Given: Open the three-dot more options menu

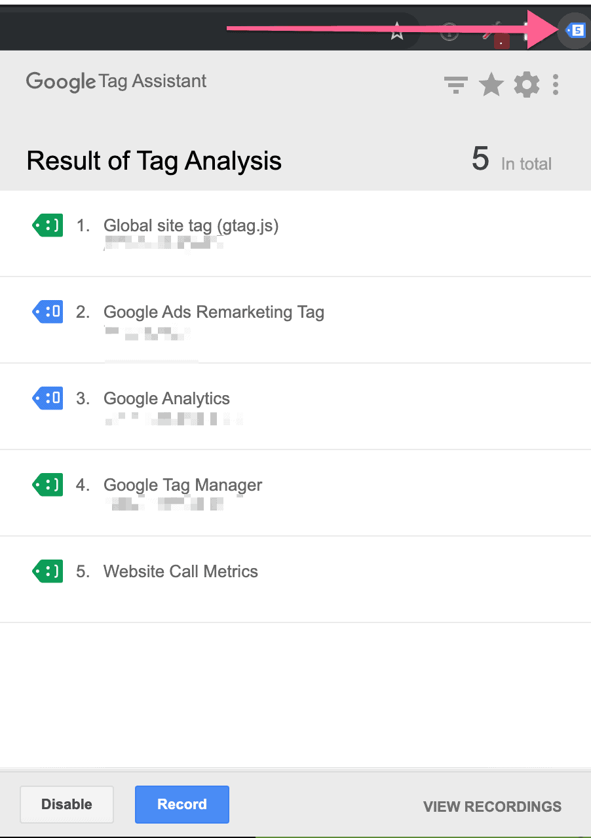Looking at the screenshot, I should (x=556, y=85).
